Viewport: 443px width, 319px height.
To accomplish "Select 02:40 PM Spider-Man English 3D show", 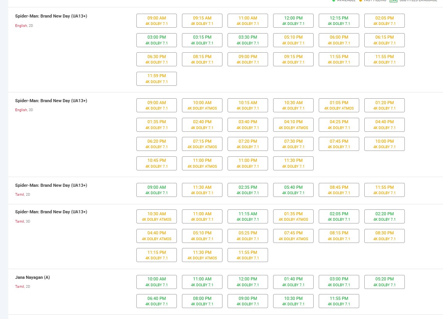I will pyautogui.click(x=202, y=125).
